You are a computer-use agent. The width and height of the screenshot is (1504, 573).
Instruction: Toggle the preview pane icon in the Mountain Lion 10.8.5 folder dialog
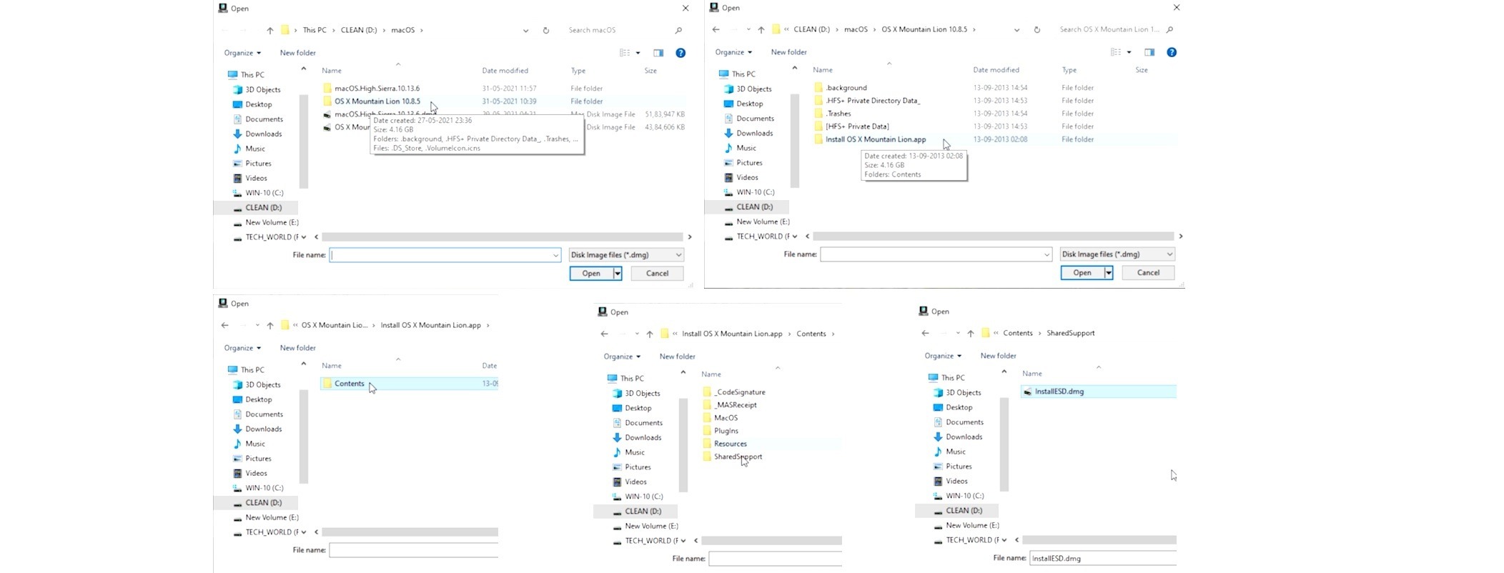(1149, 52)
